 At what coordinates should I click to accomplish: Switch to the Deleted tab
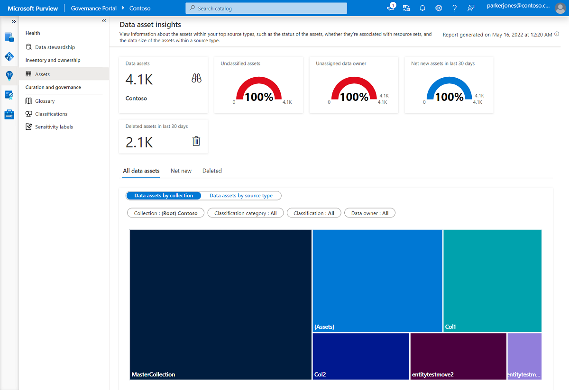tap(212, 171)
